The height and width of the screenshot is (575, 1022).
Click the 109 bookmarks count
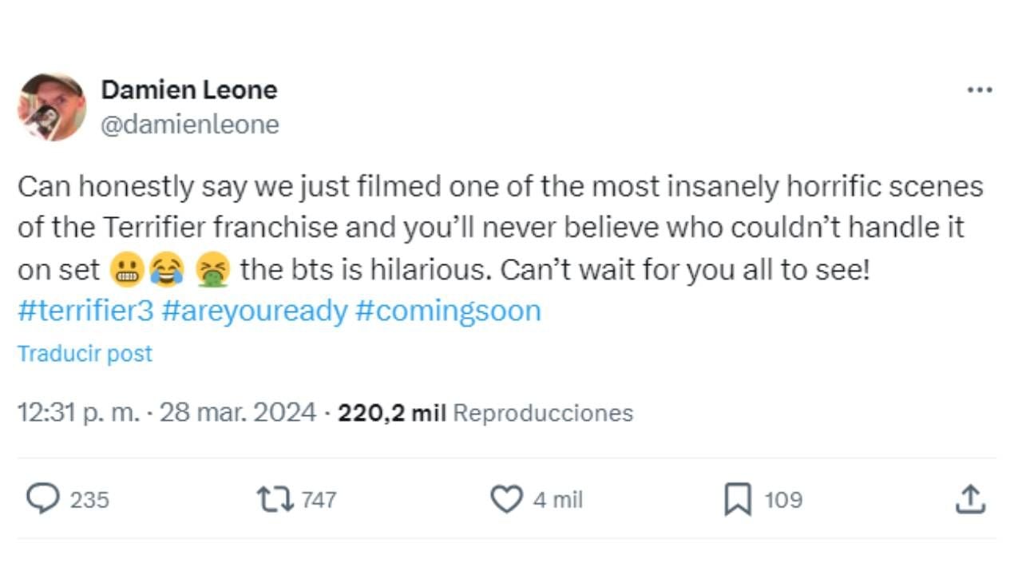click(x=782, y=500)
